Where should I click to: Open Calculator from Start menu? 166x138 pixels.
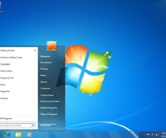5,64
